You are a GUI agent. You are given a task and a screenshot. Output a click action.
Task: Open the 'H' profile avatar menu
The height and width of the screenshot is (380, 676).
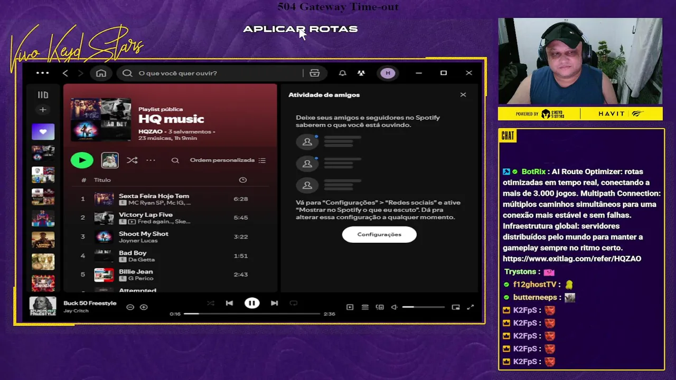(388, 73)
